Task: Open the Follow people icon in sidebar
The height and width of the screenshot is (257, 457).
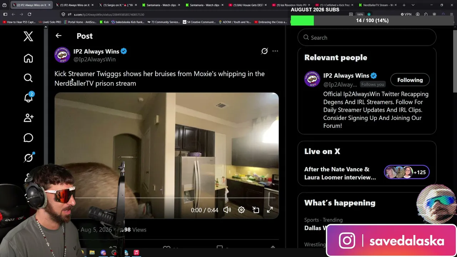Action: pos(28,117)
